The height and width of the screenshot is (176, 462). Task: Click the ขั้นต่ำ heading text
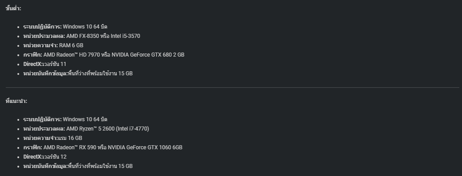13,8
